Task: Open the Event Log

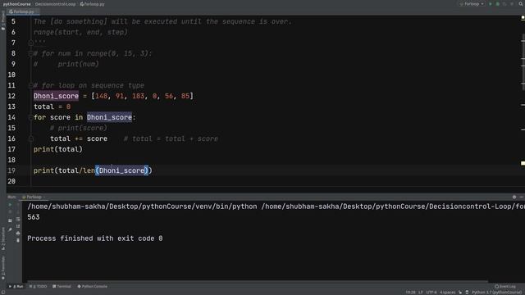Action: (505, 286)
